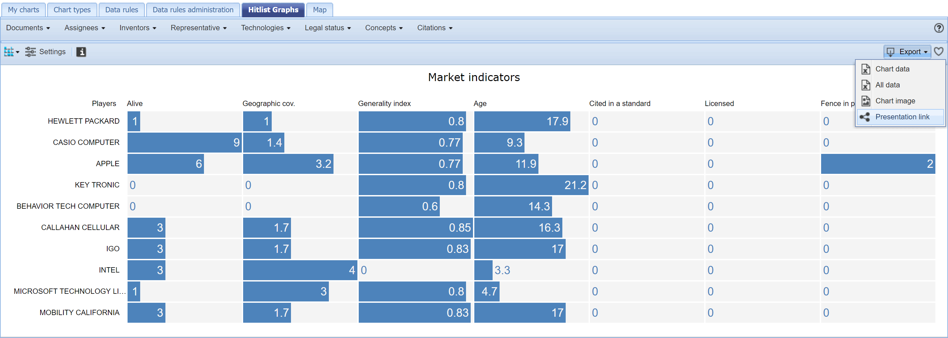Click MICROSOFT TECHNOLOGY Age bar 4.7

coord(487,291)
